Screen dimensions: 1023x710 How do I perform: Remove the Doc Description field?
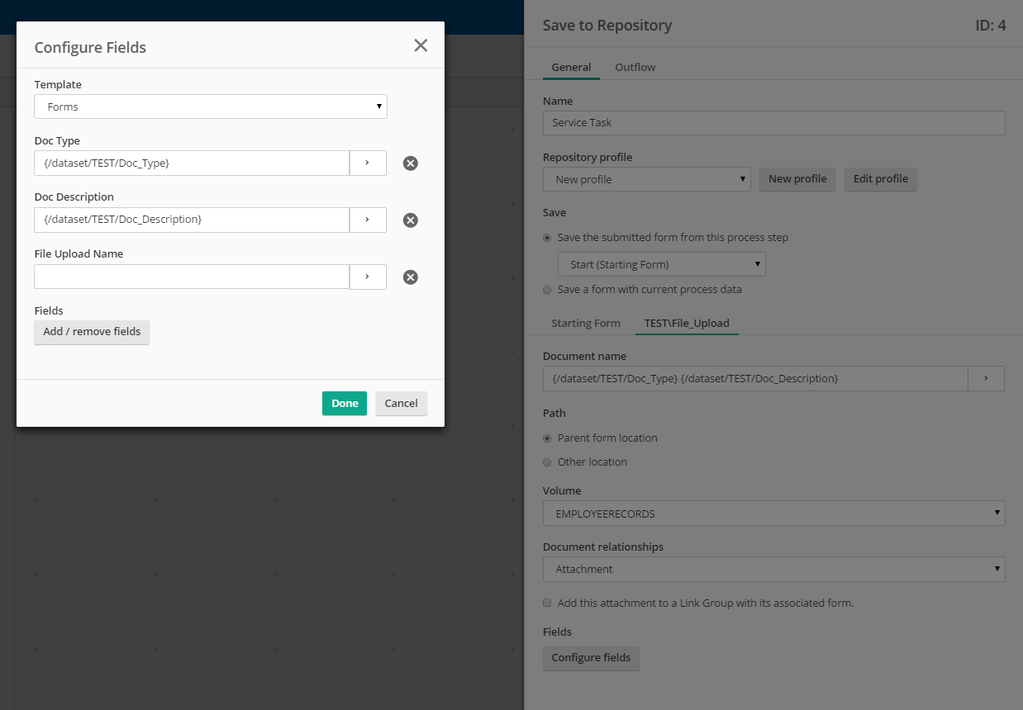[410, 220]
